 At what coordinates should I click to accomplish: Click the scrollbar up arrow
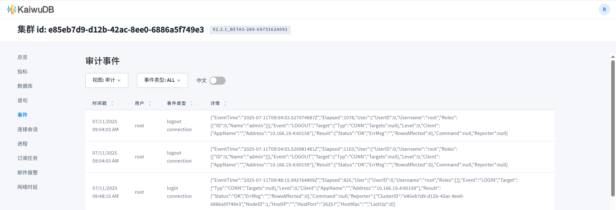(x=613, y=57)
